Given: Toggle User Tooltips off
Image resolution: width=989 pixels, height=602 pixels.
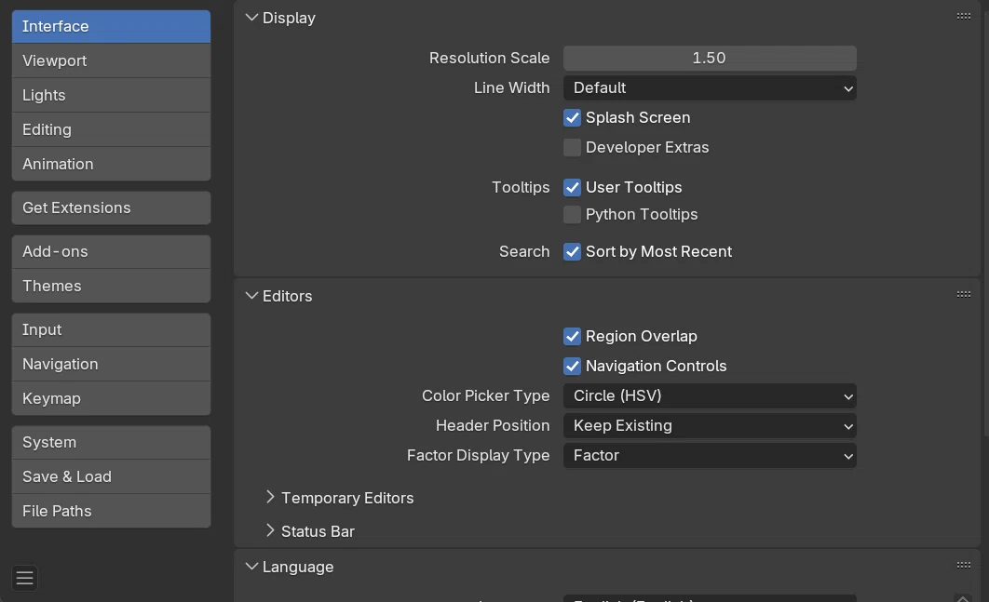Looking at the screenshot, I should coord(572,187).
